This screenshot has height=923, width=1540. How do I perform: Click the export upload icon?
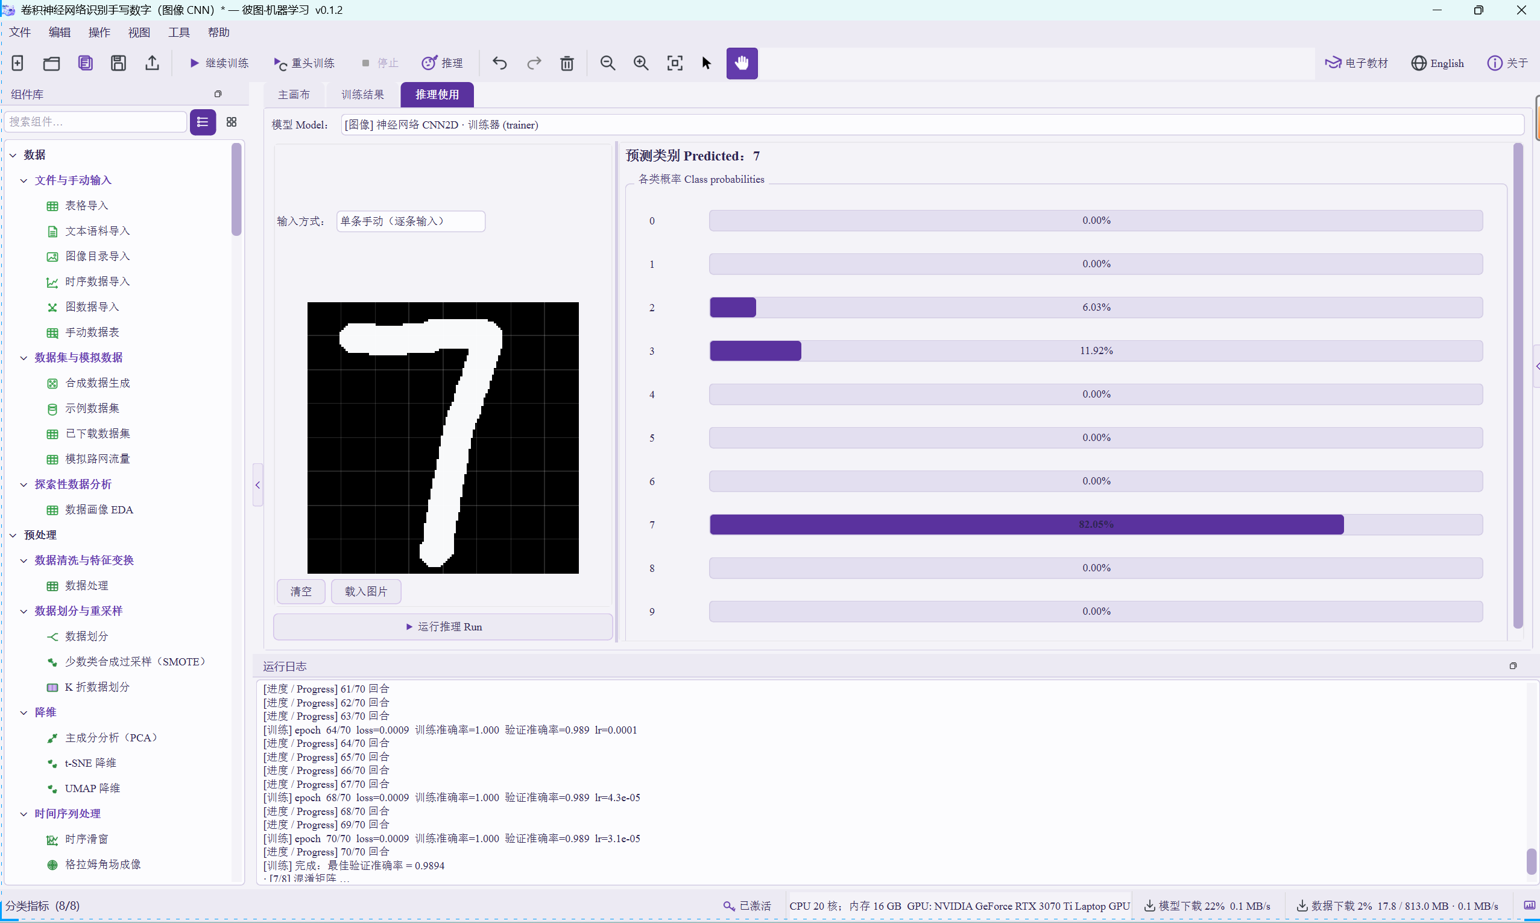click(x=153, y=63)
